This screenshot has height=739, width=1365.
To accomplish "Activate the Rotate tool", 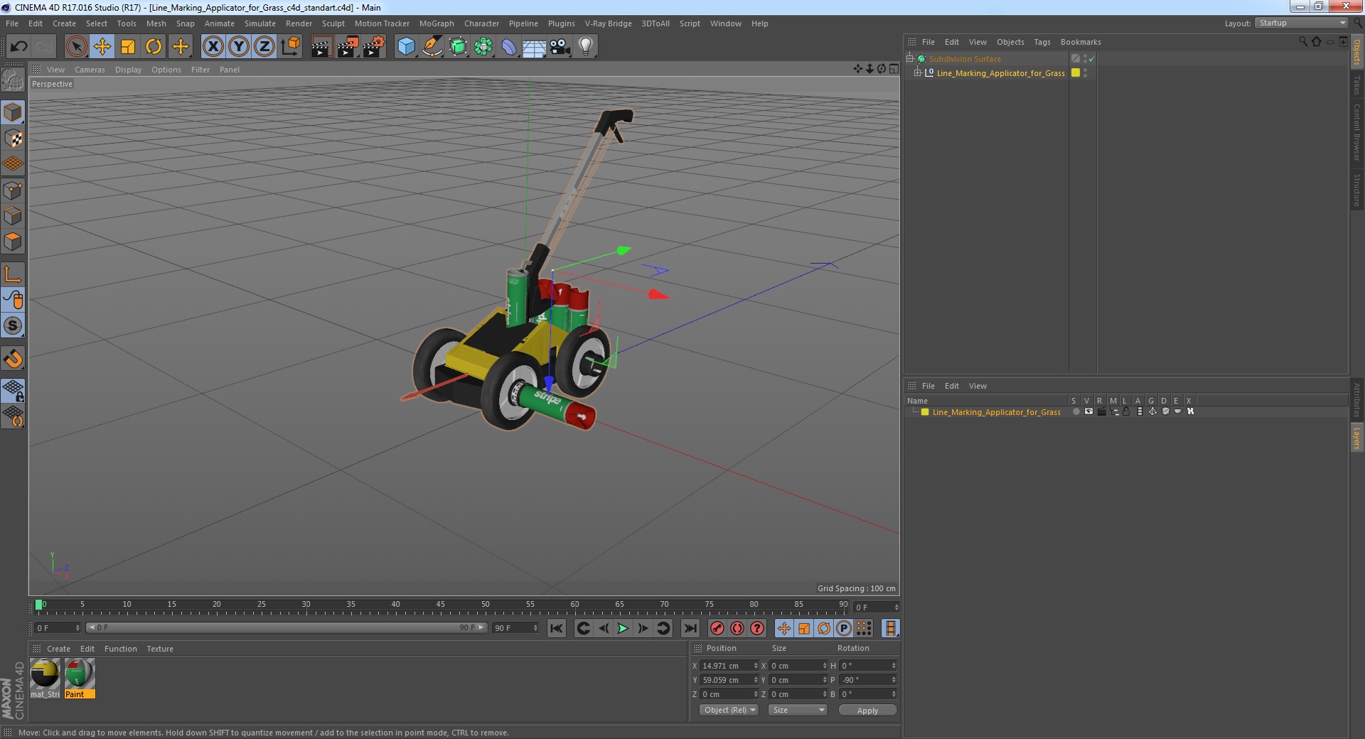I will coord(154,47).
